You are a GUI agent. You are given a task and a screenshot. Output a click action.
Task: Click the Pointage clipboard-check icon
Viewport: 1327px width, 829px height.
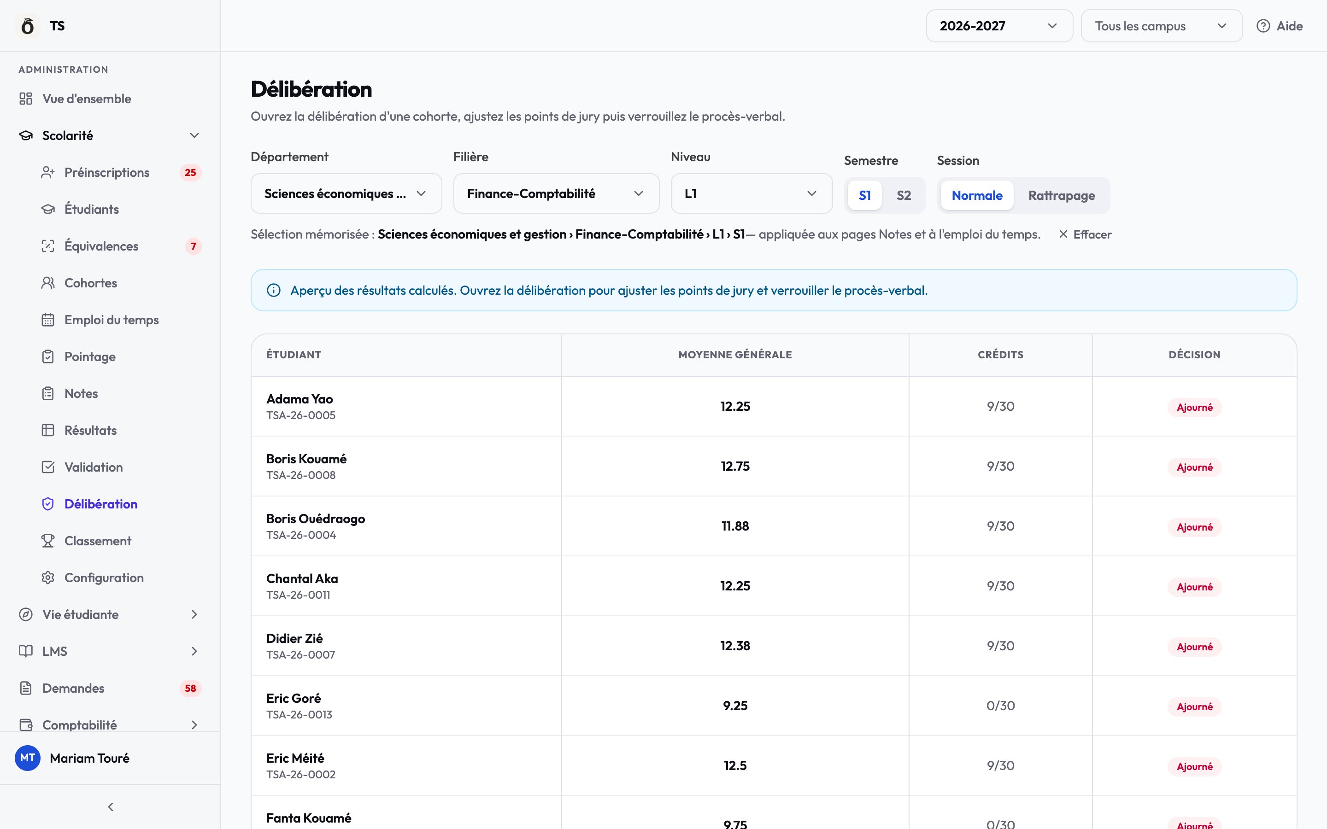48,356
